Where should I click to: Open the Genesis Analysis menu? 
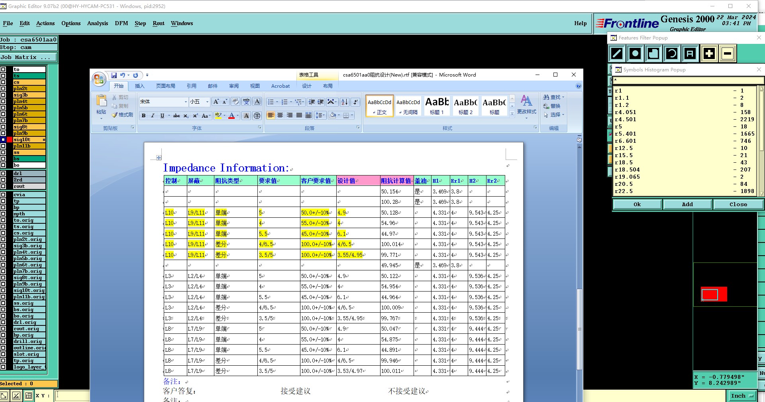pos(98,23)
